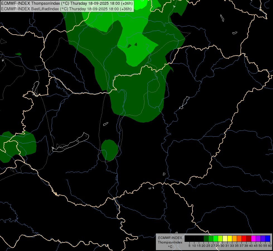Click the yellow 31–33 legend swatch

coord(230,238)
